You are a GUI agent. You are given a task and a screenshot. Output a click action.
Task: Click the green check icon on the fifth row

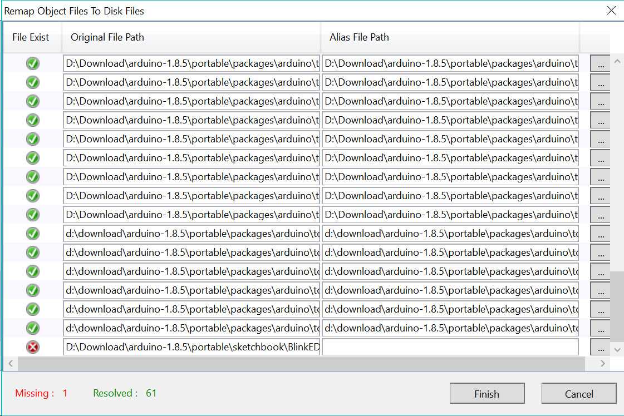(x=32, y=139)
